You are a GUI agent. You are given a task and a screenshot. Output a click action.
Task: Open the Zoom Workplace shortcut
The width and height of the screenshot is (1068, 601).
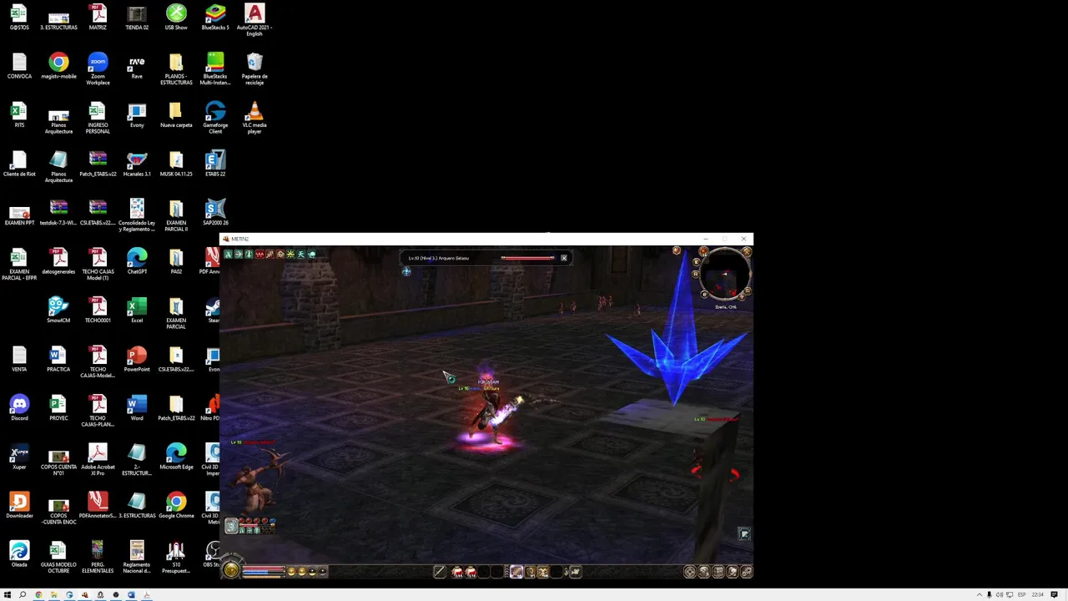[98, 69]
